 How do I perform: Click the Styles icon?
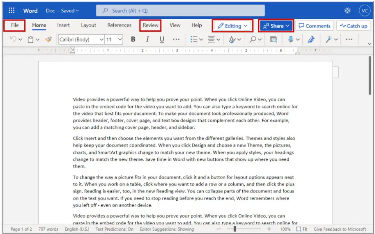(x=232, y=39)
